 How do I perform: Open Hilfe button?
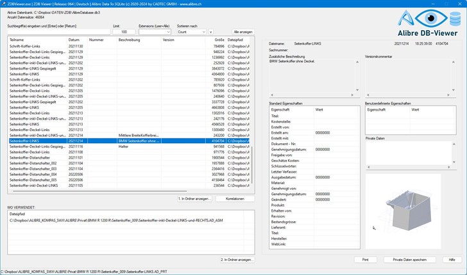[452, 260]
